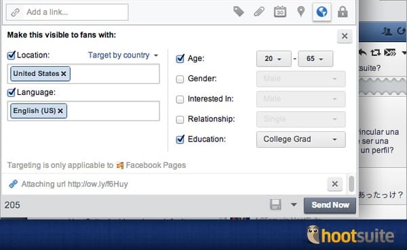
Task: Enable the Interested In checkbox
Action: tap(180, 99)
